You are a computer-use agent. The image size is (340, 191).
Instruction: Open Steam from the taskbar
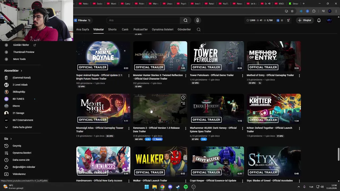point(178,187)
